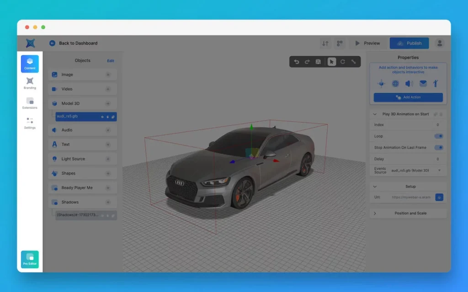468x292 pixels.
Task: Go Back to Dashboard
Action: [x=73, y=43]
